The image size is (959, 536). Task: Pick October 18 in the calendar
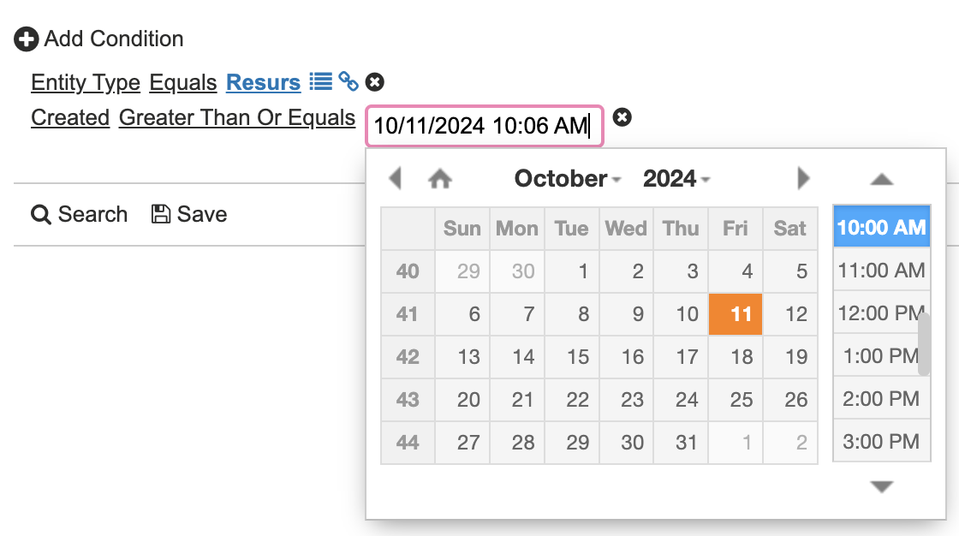point(742,356)
